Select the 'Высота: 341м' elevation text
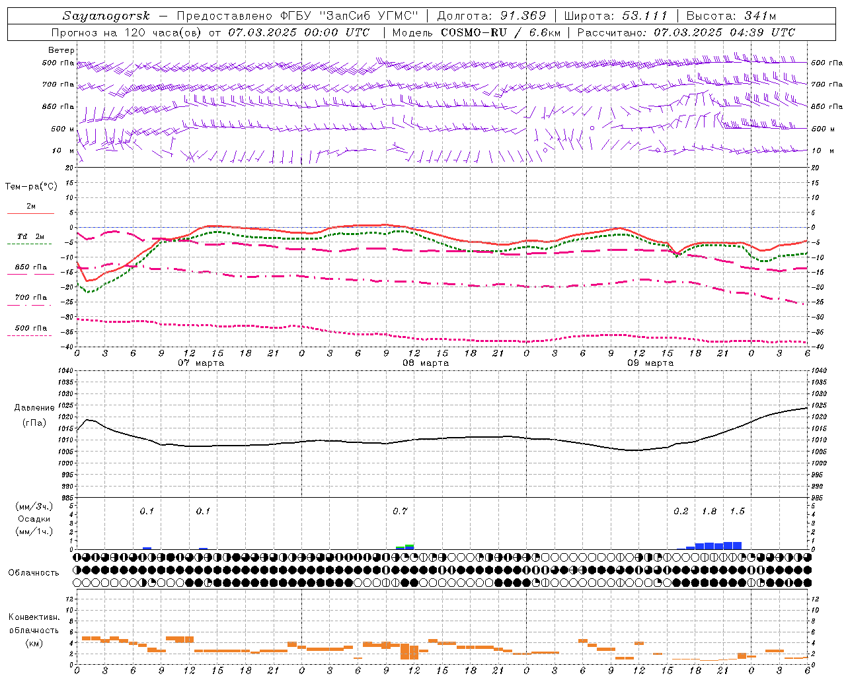The image size is (846, 676). 731,16
